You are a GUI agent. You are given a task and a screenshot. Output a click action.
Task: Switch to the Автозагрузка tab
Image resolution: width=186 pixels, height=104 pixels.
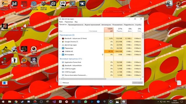[106, 25]
